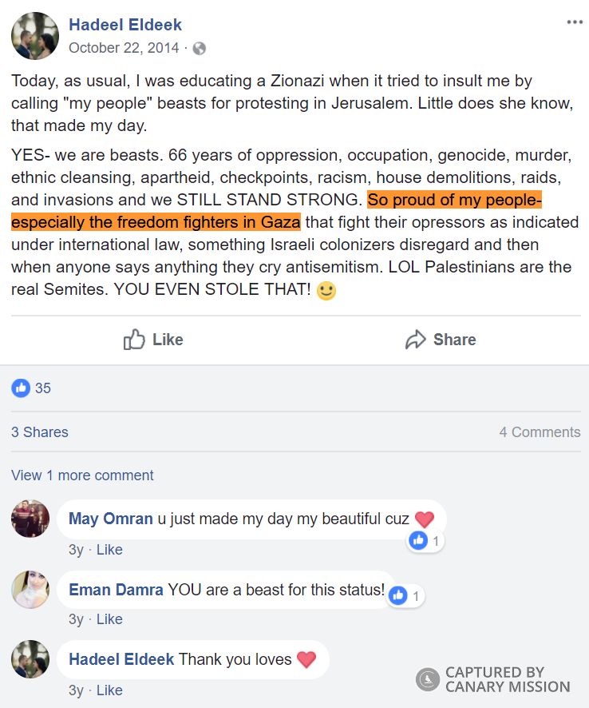The height and width of the screenshot is (708, 589).
Task: Like Eman Damra's comment
Action: (x=109, y=619)
